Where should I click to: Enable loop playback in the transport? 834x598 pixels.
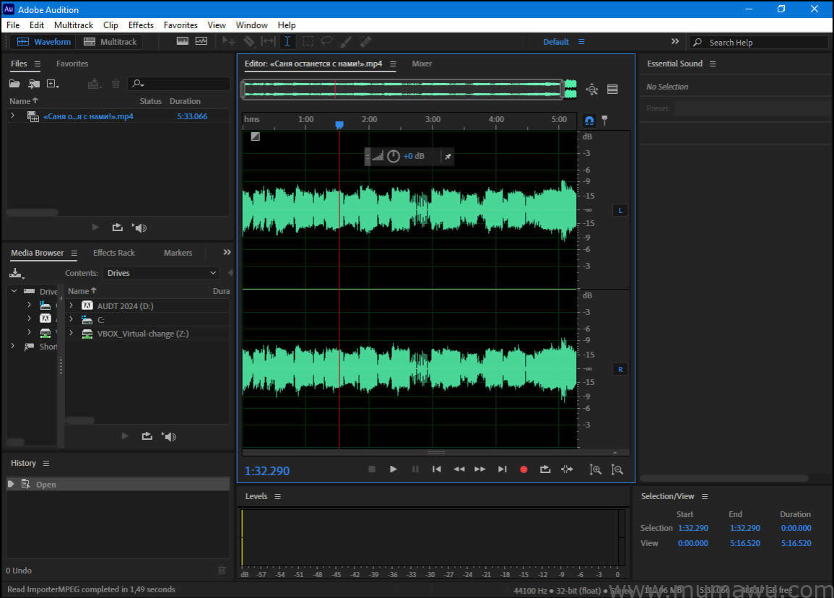[x=545, y=469]
